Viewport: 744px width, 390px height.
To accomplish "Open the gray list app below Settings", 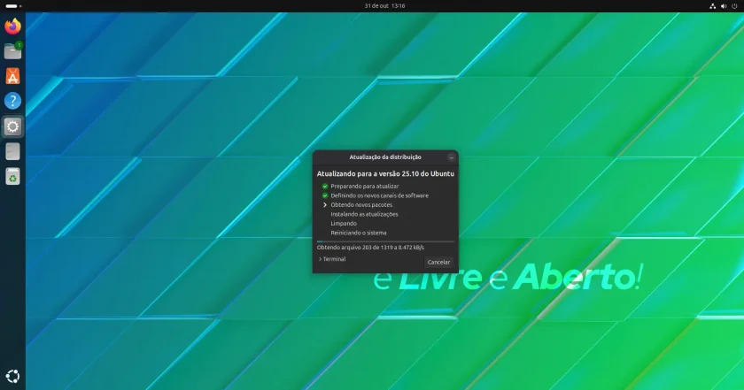I will point(12,151).
